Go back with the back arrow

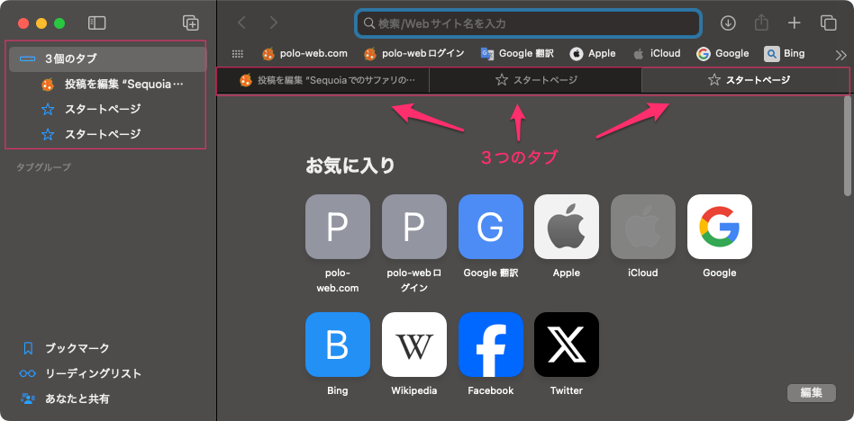tap(241, 22)
